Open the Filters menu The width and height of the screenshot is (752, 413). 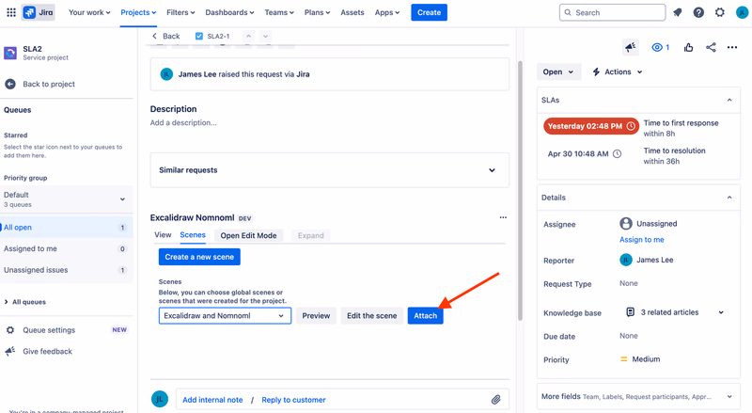click(180, 12)
